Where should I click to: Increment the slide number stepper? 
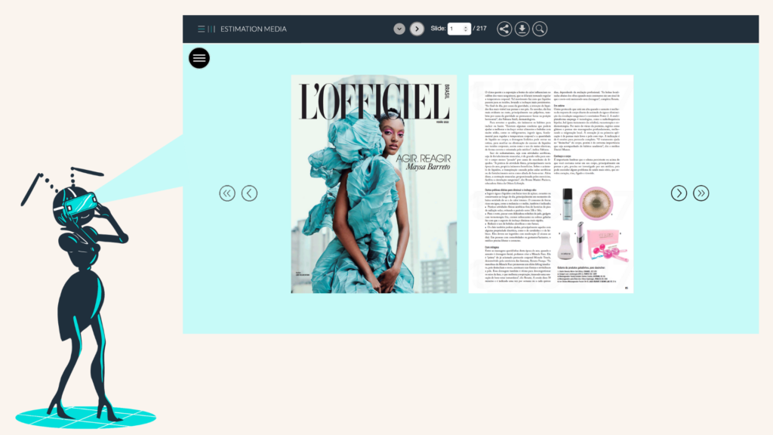tap(465, 27)
